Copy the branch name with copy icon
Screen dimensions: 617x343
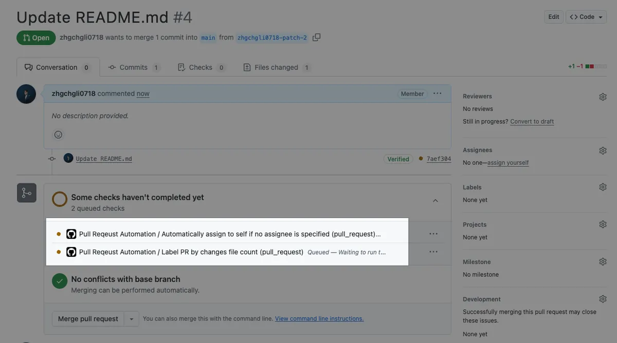[x=317, y=37]
